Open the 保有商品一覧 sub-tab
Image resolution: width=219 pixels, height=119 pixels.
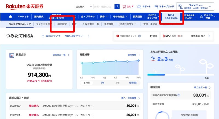coord(90,24)
